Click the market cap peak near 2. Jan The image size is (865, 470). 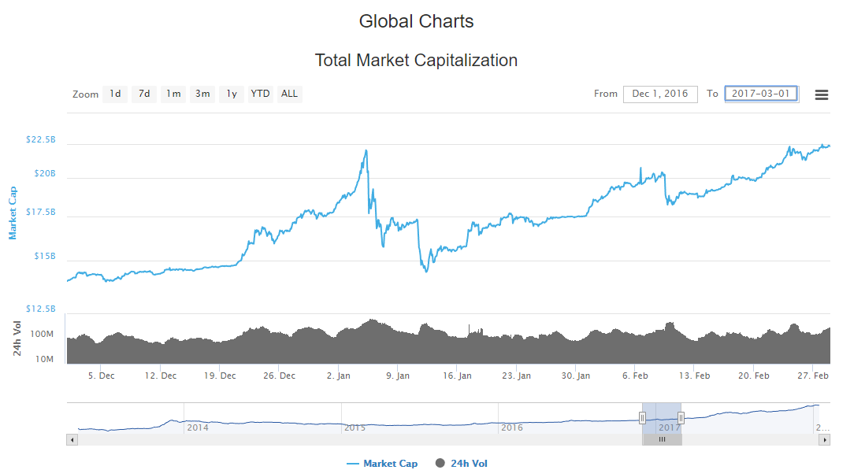point(366,150)
